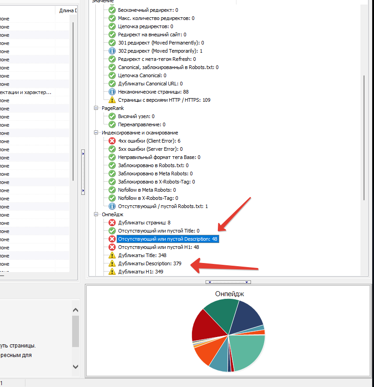Collapse the Онпейдж tree section

point(96,214)
